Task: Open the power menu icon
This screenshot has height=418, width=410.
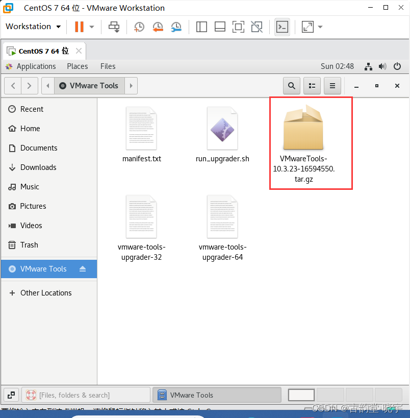Action: (397, 66)
